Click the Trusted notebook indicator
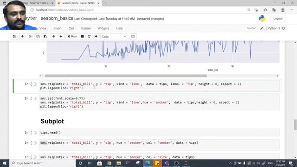Viewport: 297px width, 167px height. [251, 28]
